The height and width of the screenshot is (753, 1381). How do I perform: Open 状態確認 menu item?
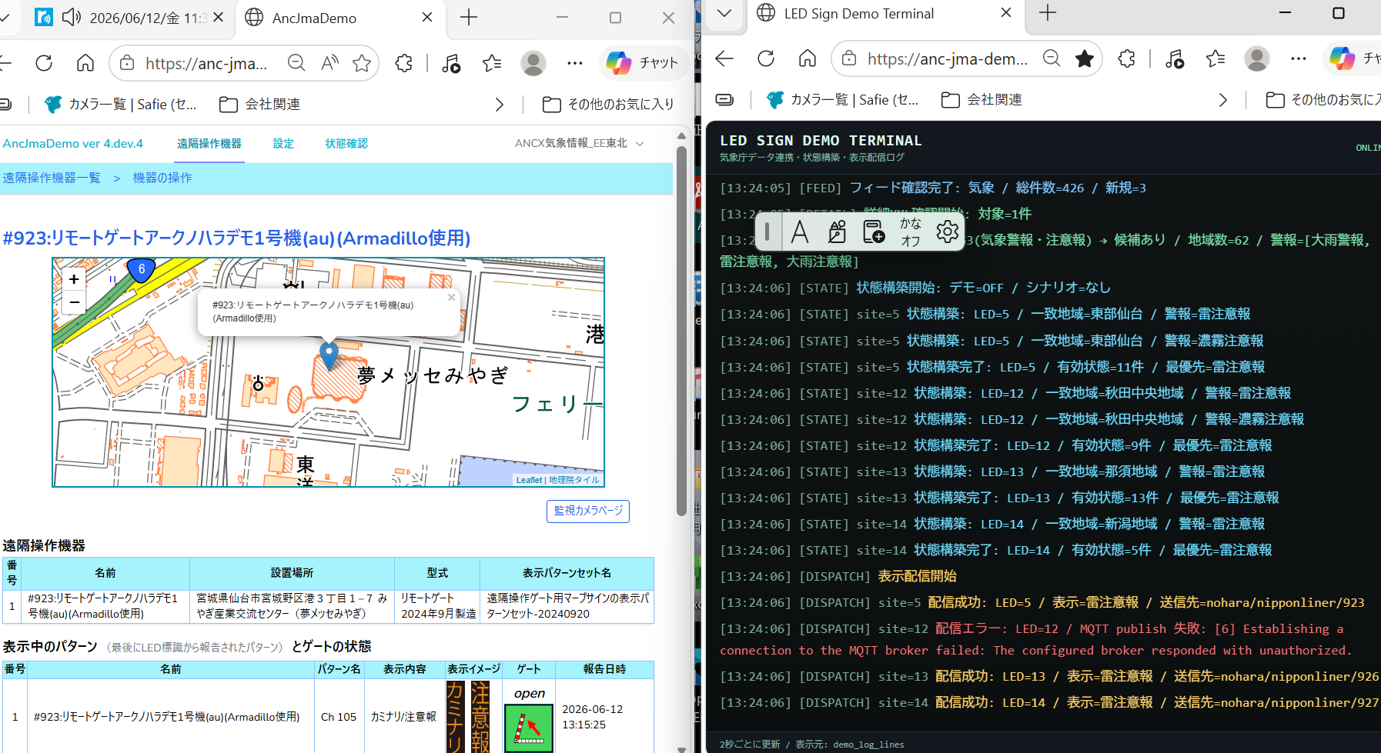pos(346,144)
